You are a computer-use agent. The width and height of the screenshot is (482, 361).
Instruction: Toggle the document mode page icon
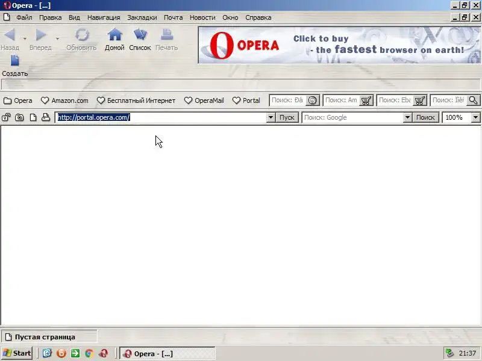(33, 117)
